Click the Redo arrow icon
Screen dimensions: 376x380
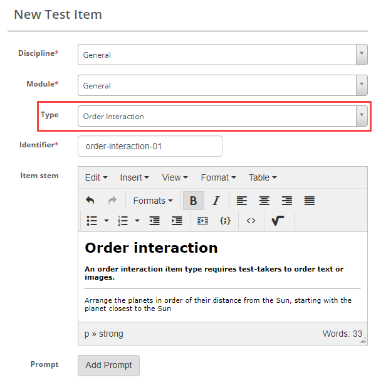[112, 201]
